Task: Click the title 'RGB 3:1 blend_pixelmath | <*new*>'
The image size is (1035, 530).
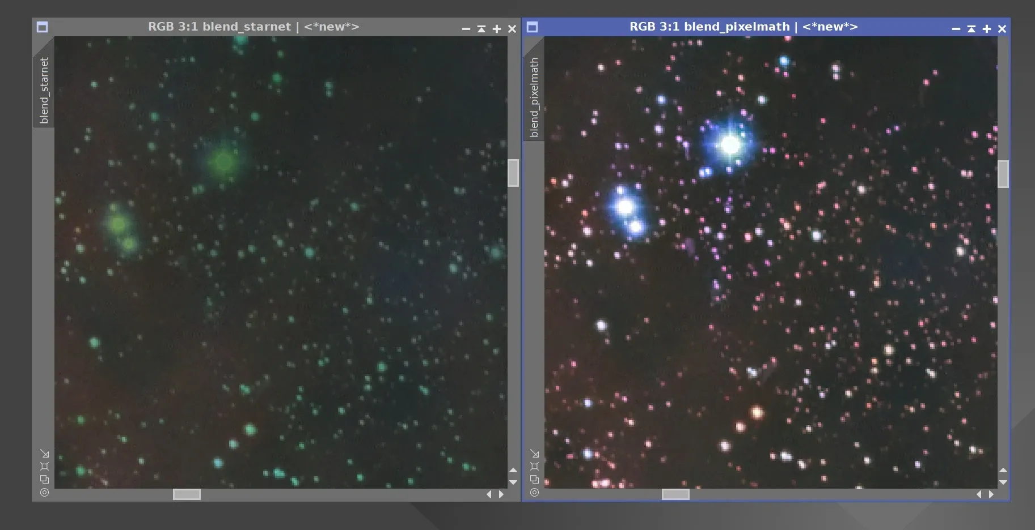Action: coord(743,27)
